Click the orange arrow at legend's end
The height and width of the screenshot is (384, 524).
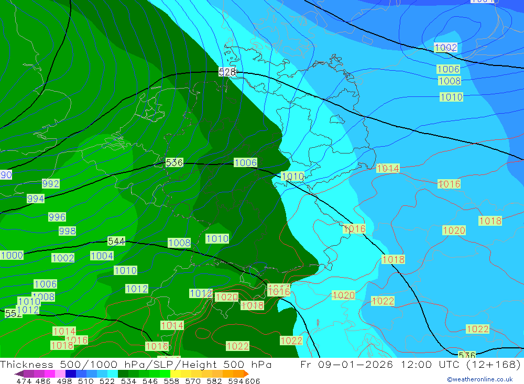coord(246,374)
